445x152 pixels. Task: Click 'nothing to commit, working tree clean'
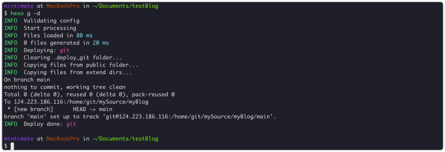pyautogui.click(x=65, y=87)
